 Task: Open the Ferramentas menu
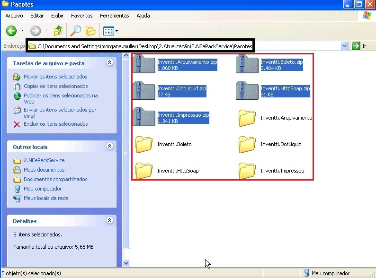click(114, 16)
